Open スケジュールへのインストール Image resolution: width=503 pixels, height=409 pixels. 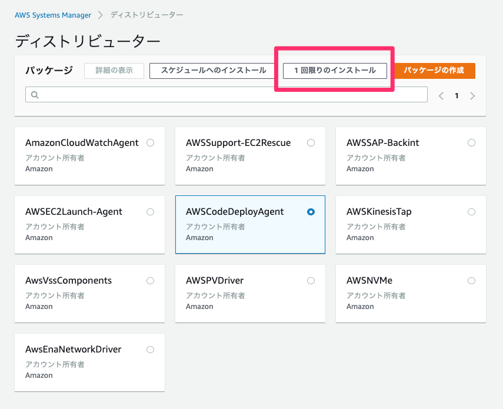(x=212, y=70)
